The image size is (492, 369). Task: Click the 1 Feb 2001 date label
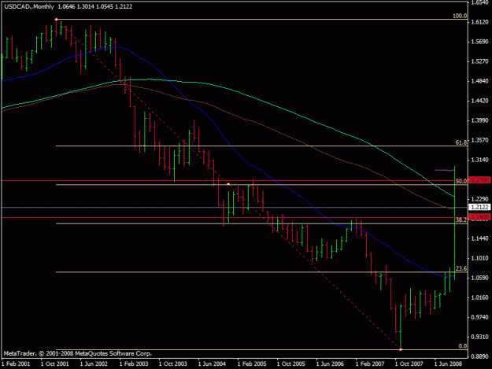tap(16, 364)
